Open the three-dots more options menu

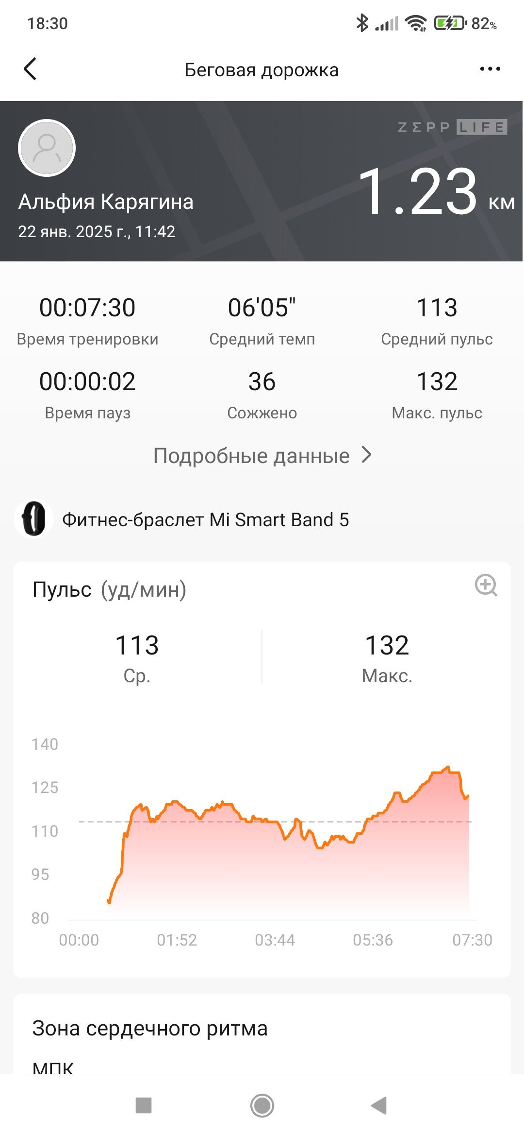(490, 69)
